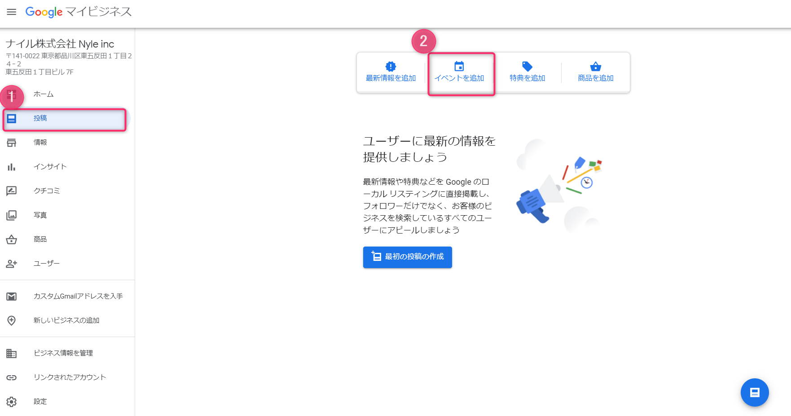Click the 写真 photos icon
Viewport: 791px width, 416px height.
point(12,215)
